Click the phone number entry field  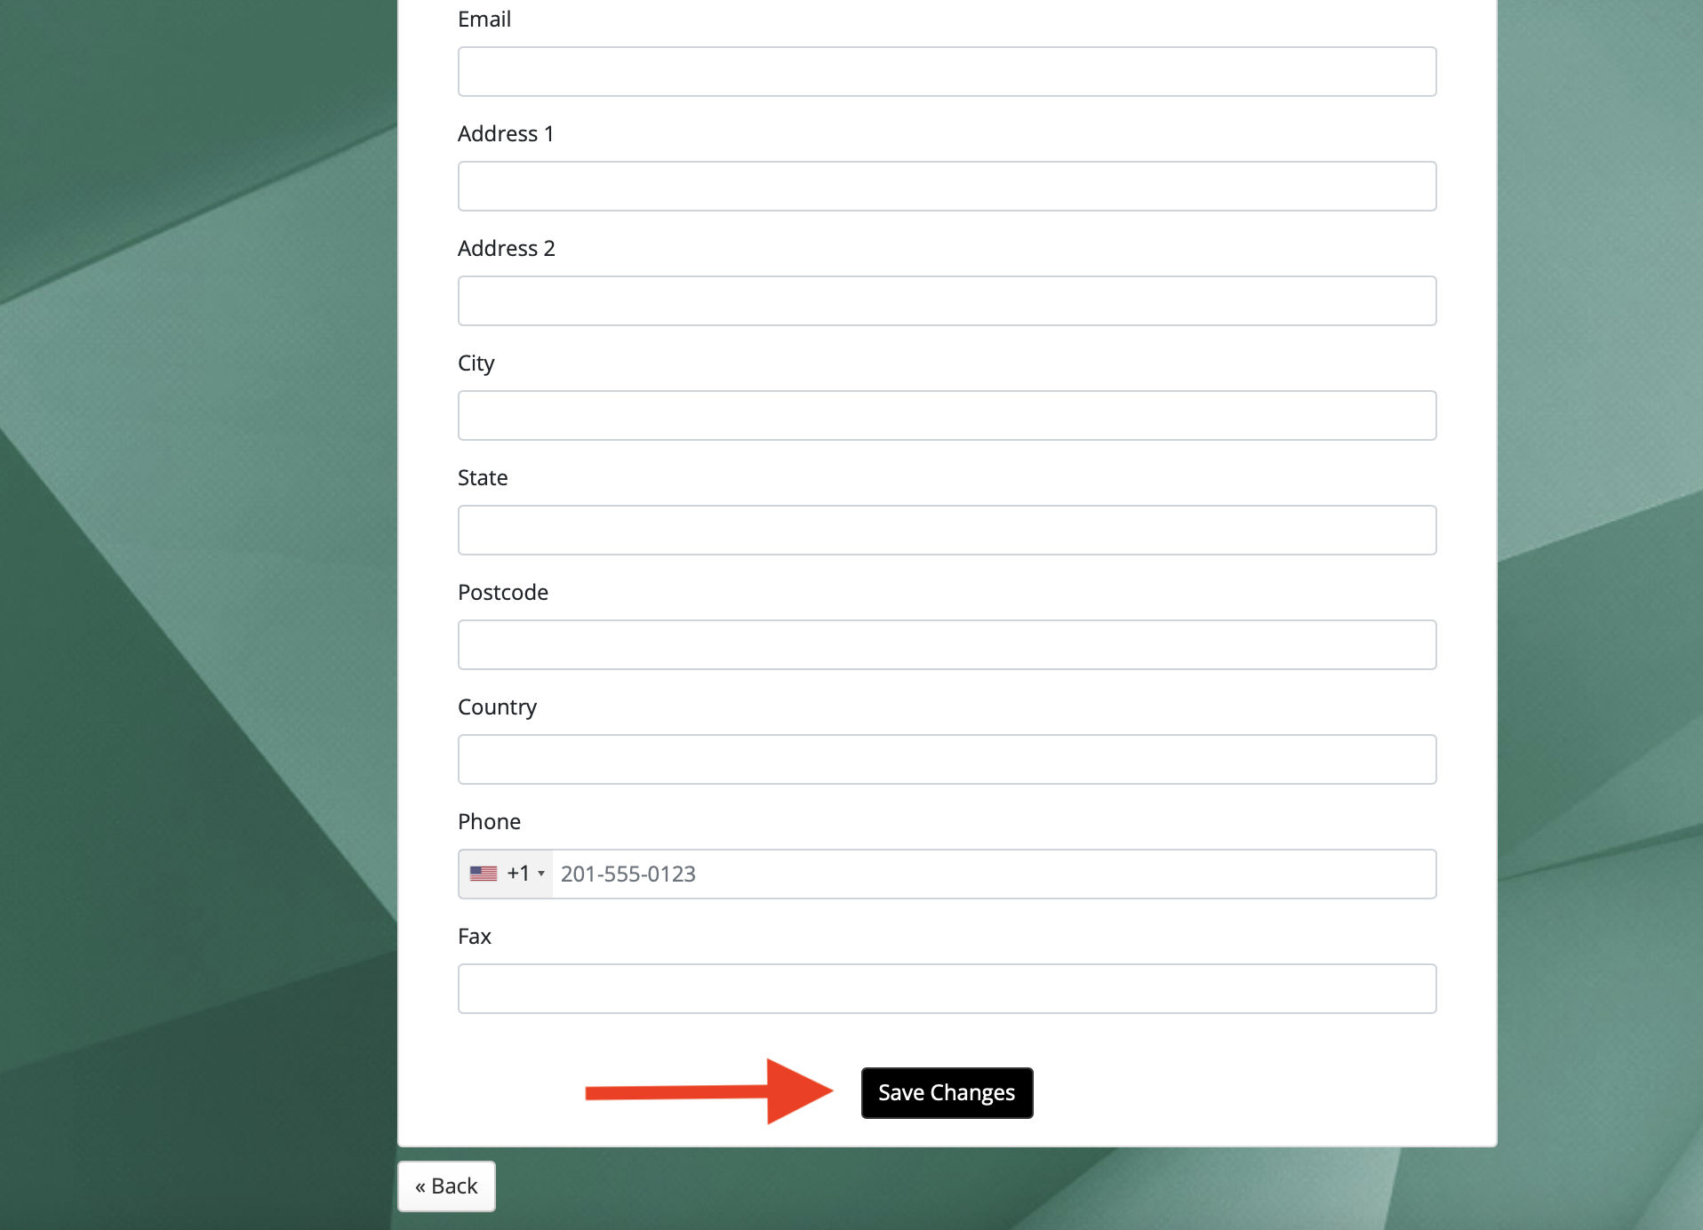[x=991, y=875]
